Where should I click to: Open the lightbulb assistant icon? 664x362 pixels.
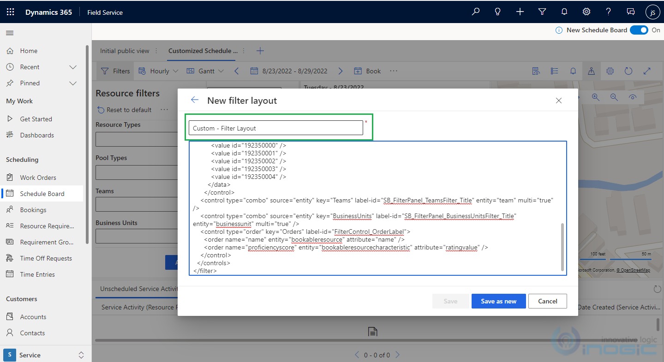(x=498, y=12)
